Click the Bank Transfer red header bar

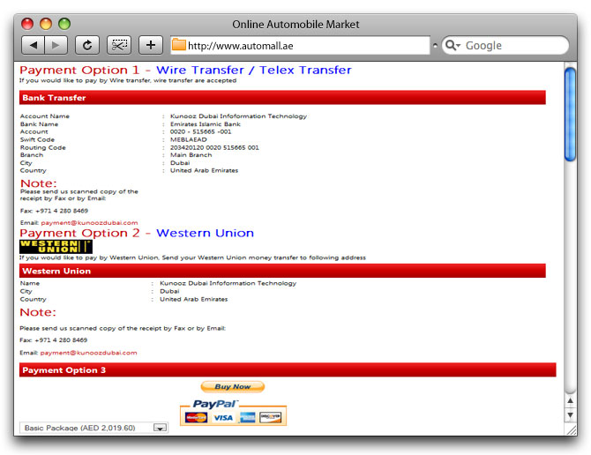click(x=282, y=98)
